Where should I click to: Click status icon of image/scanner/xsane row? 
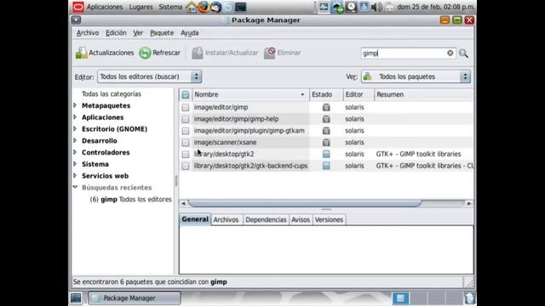tap(326, 142)
